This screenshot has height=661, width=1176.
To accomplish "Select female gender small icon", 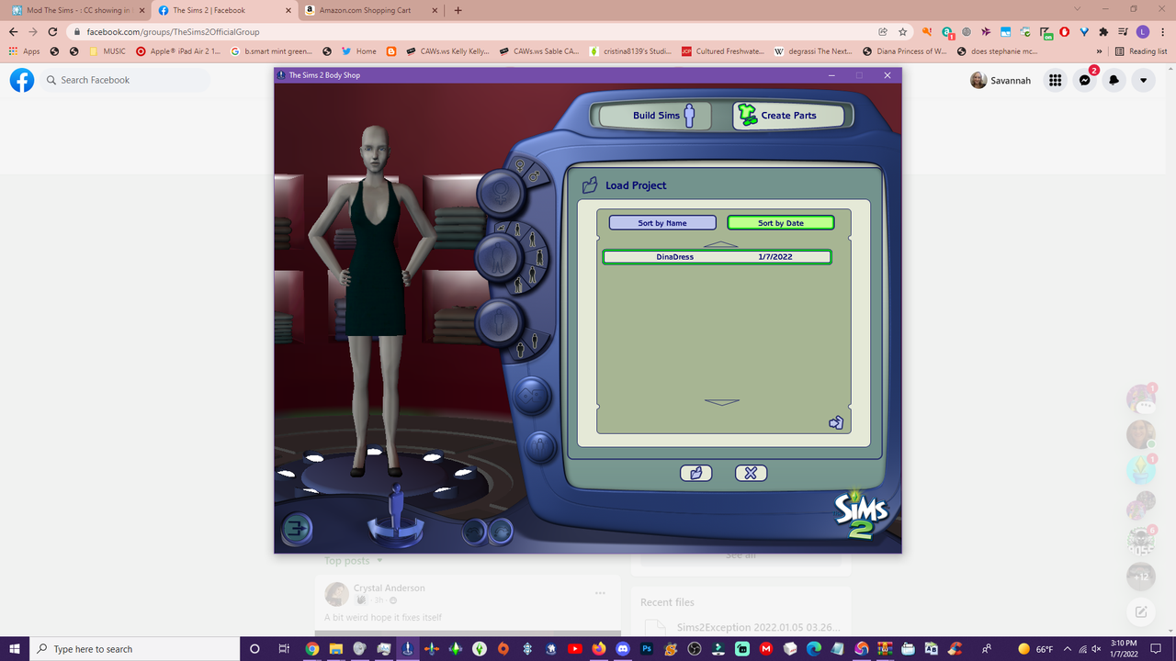I will [x=520, y=166].
